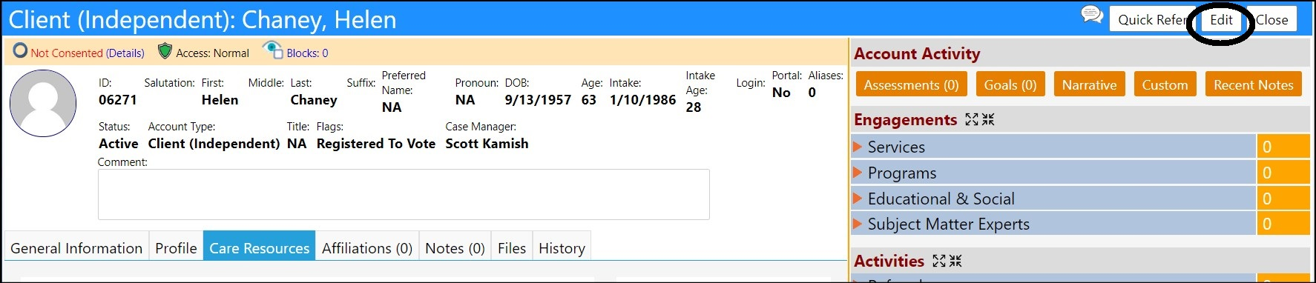Click the client avatar placeholder image

point(43,103)
